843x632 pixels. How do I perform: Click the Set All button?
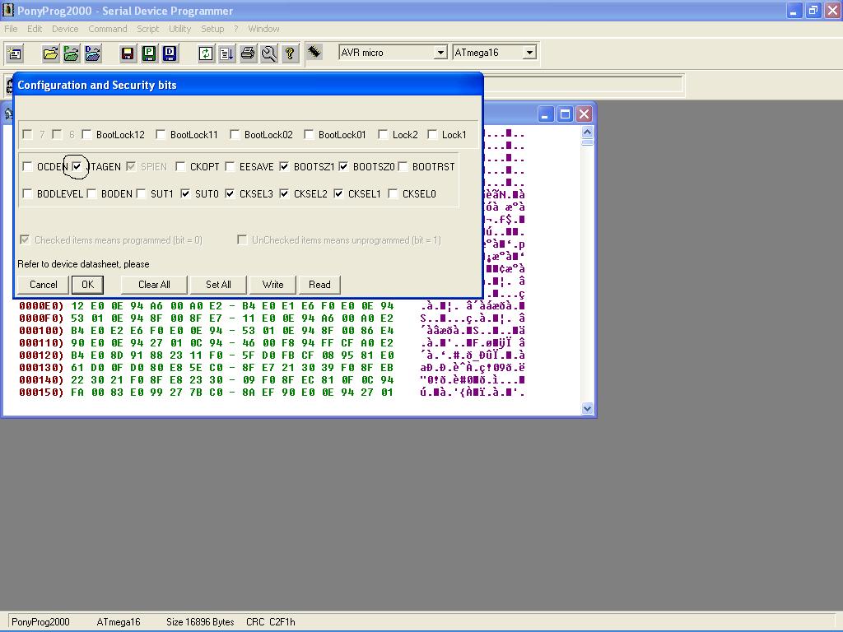[x=218, y=285]
